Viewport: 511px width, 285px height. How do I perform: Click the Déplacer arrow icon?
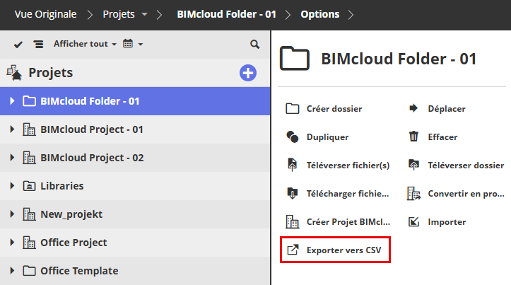414,109
